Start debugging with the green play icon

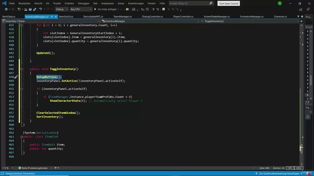click(x=95, y=9)
